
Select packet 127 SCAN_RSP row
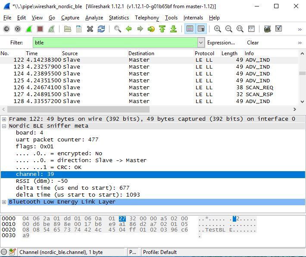(x=149, y=94)
